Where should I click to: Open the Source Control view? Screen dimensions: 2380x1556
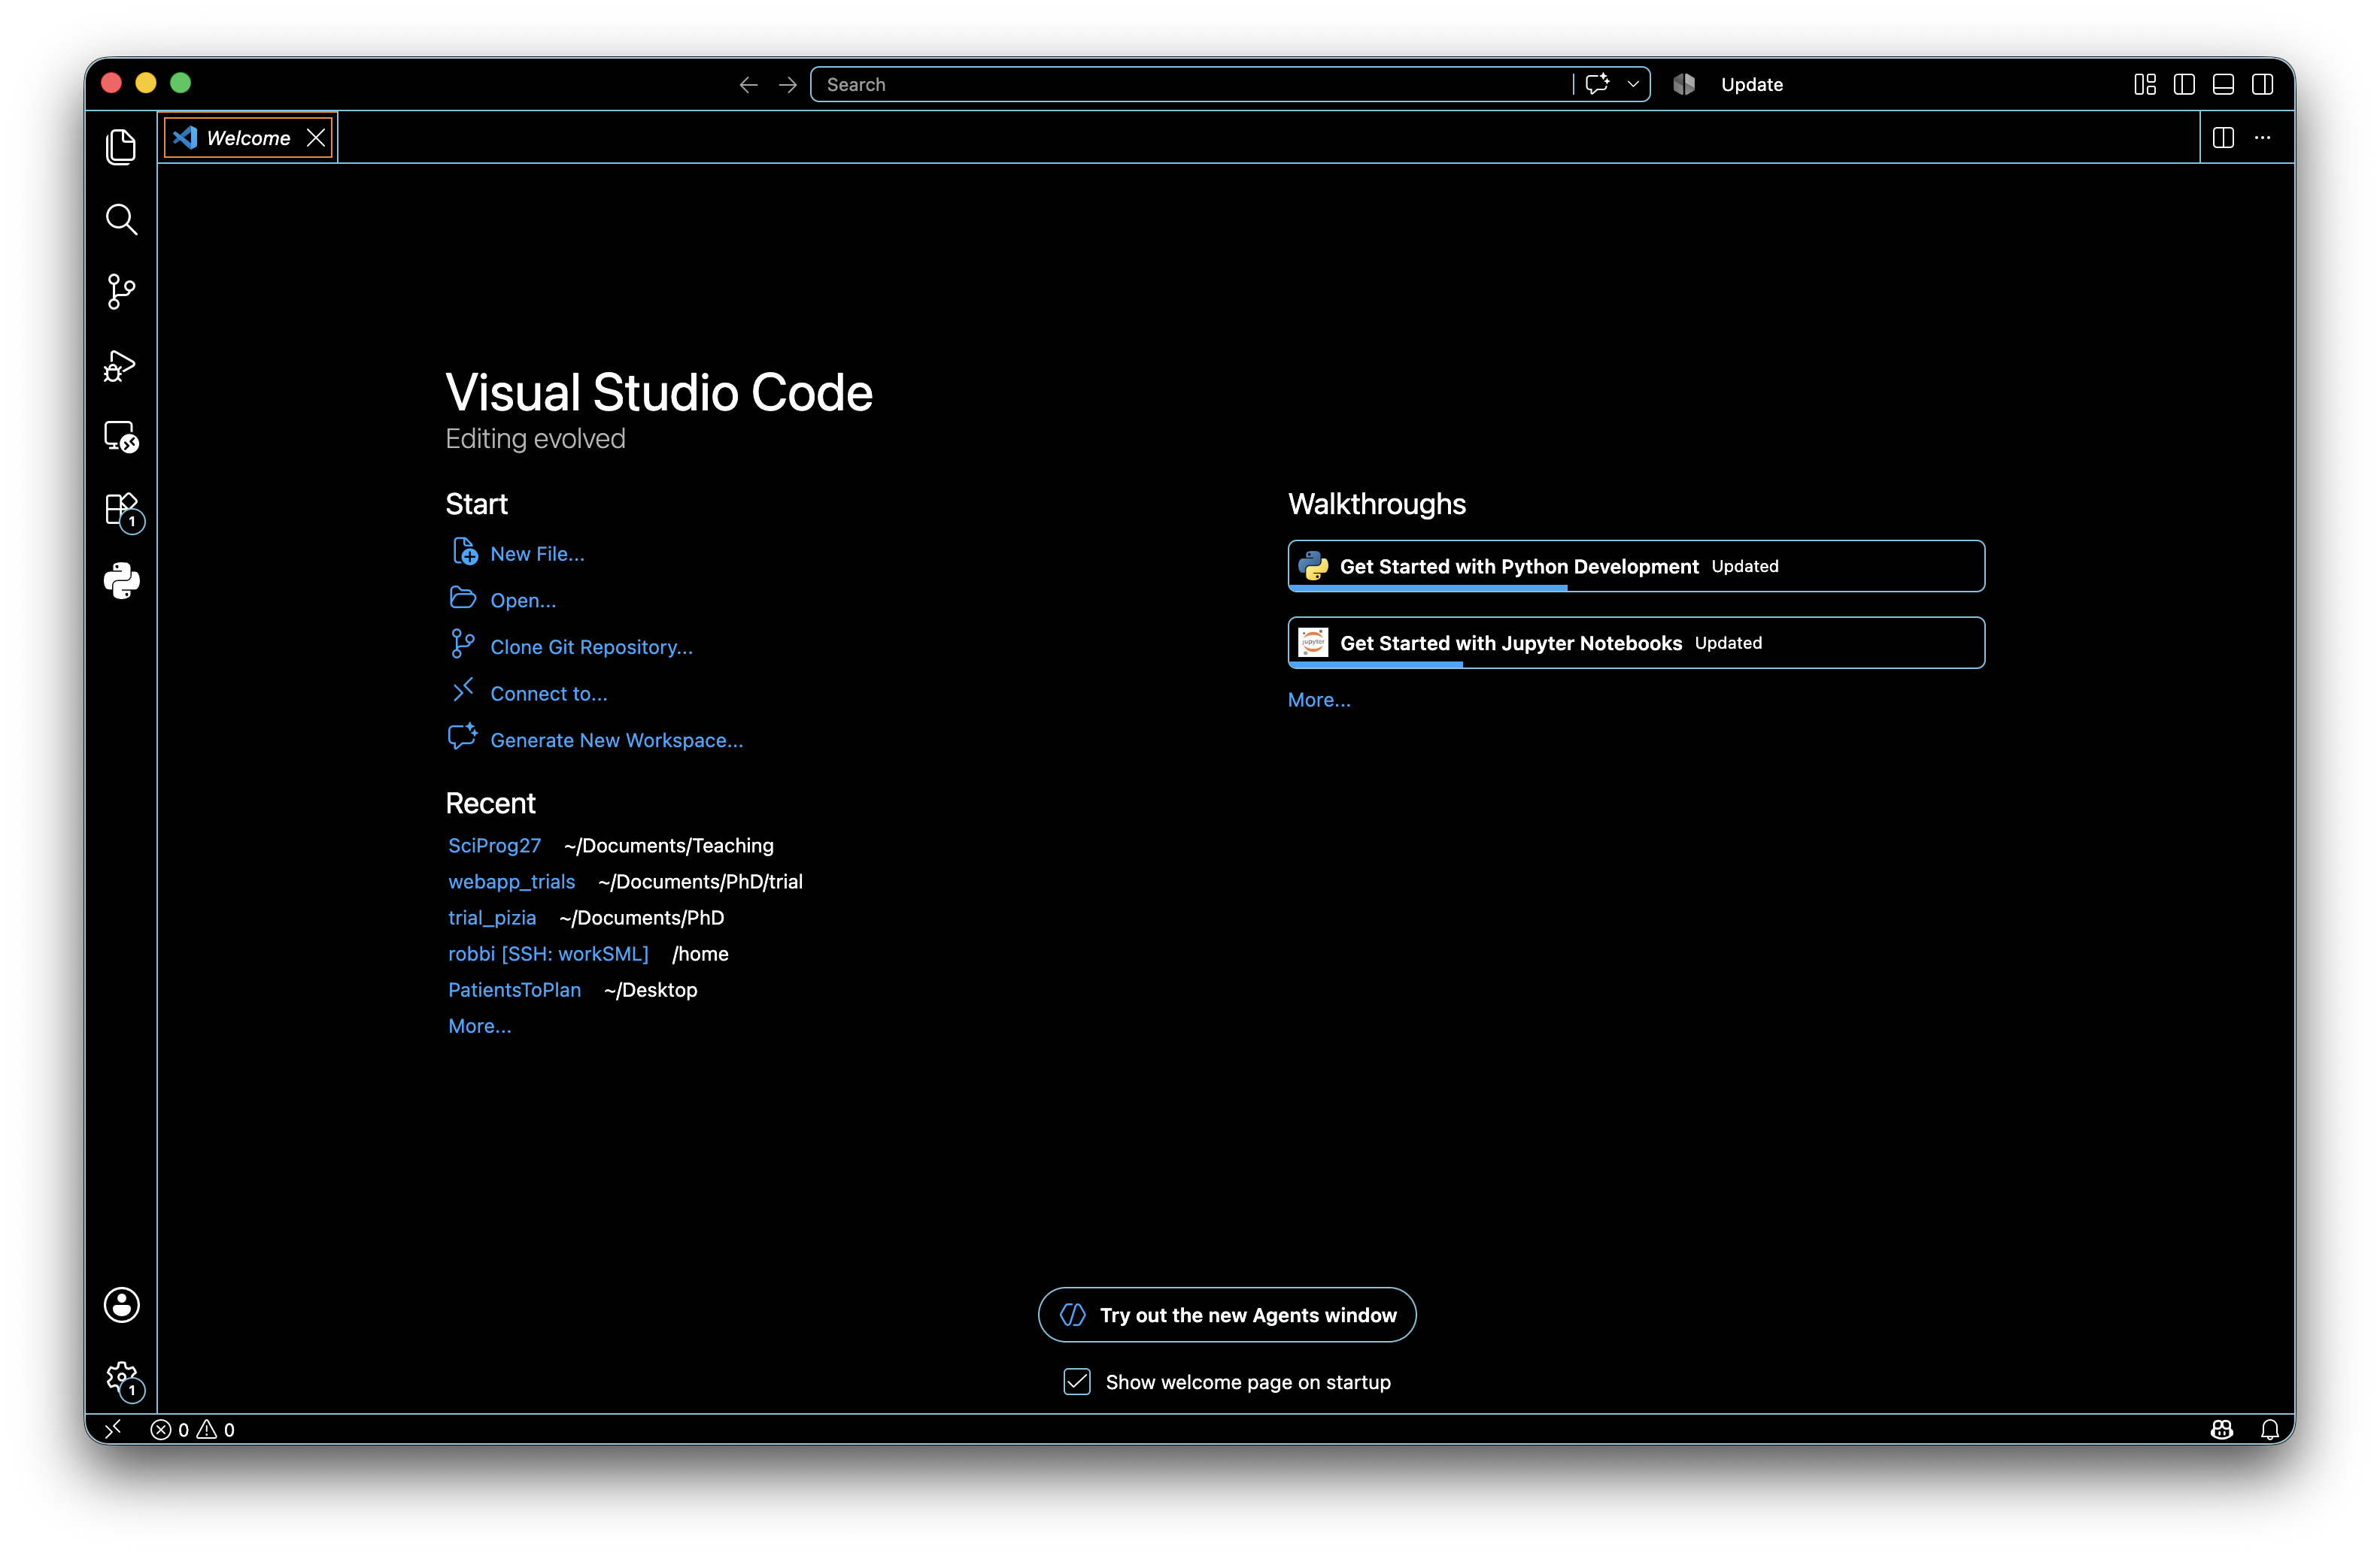[x=121, y=292]
